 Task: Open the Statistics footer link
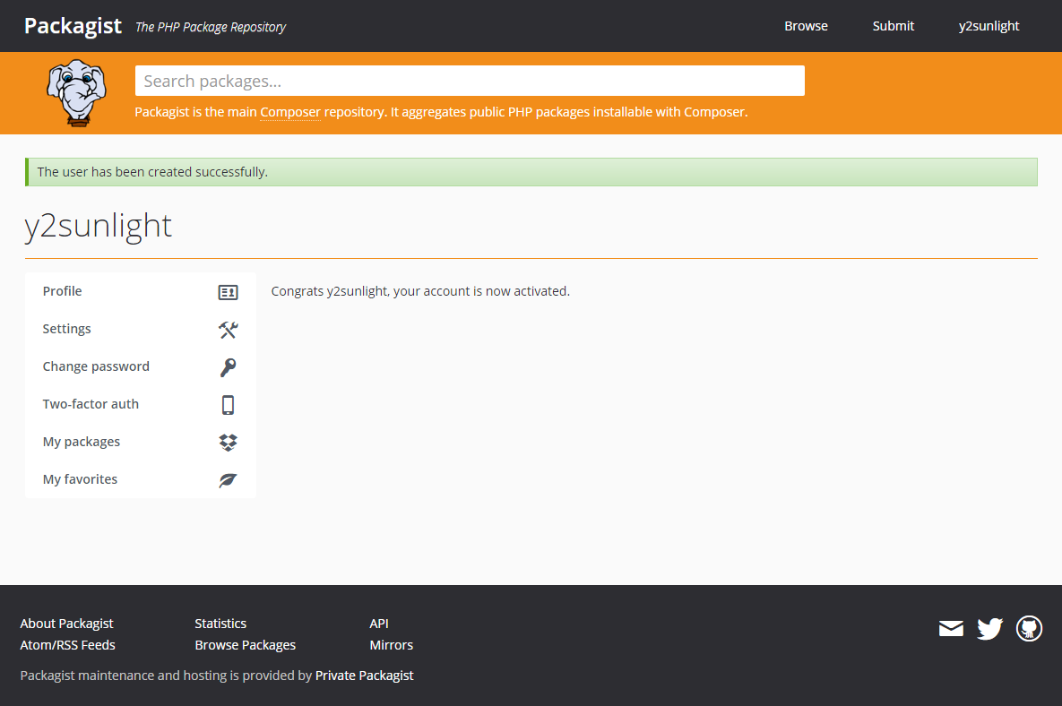pyautogui.click(x=220, y=624)
